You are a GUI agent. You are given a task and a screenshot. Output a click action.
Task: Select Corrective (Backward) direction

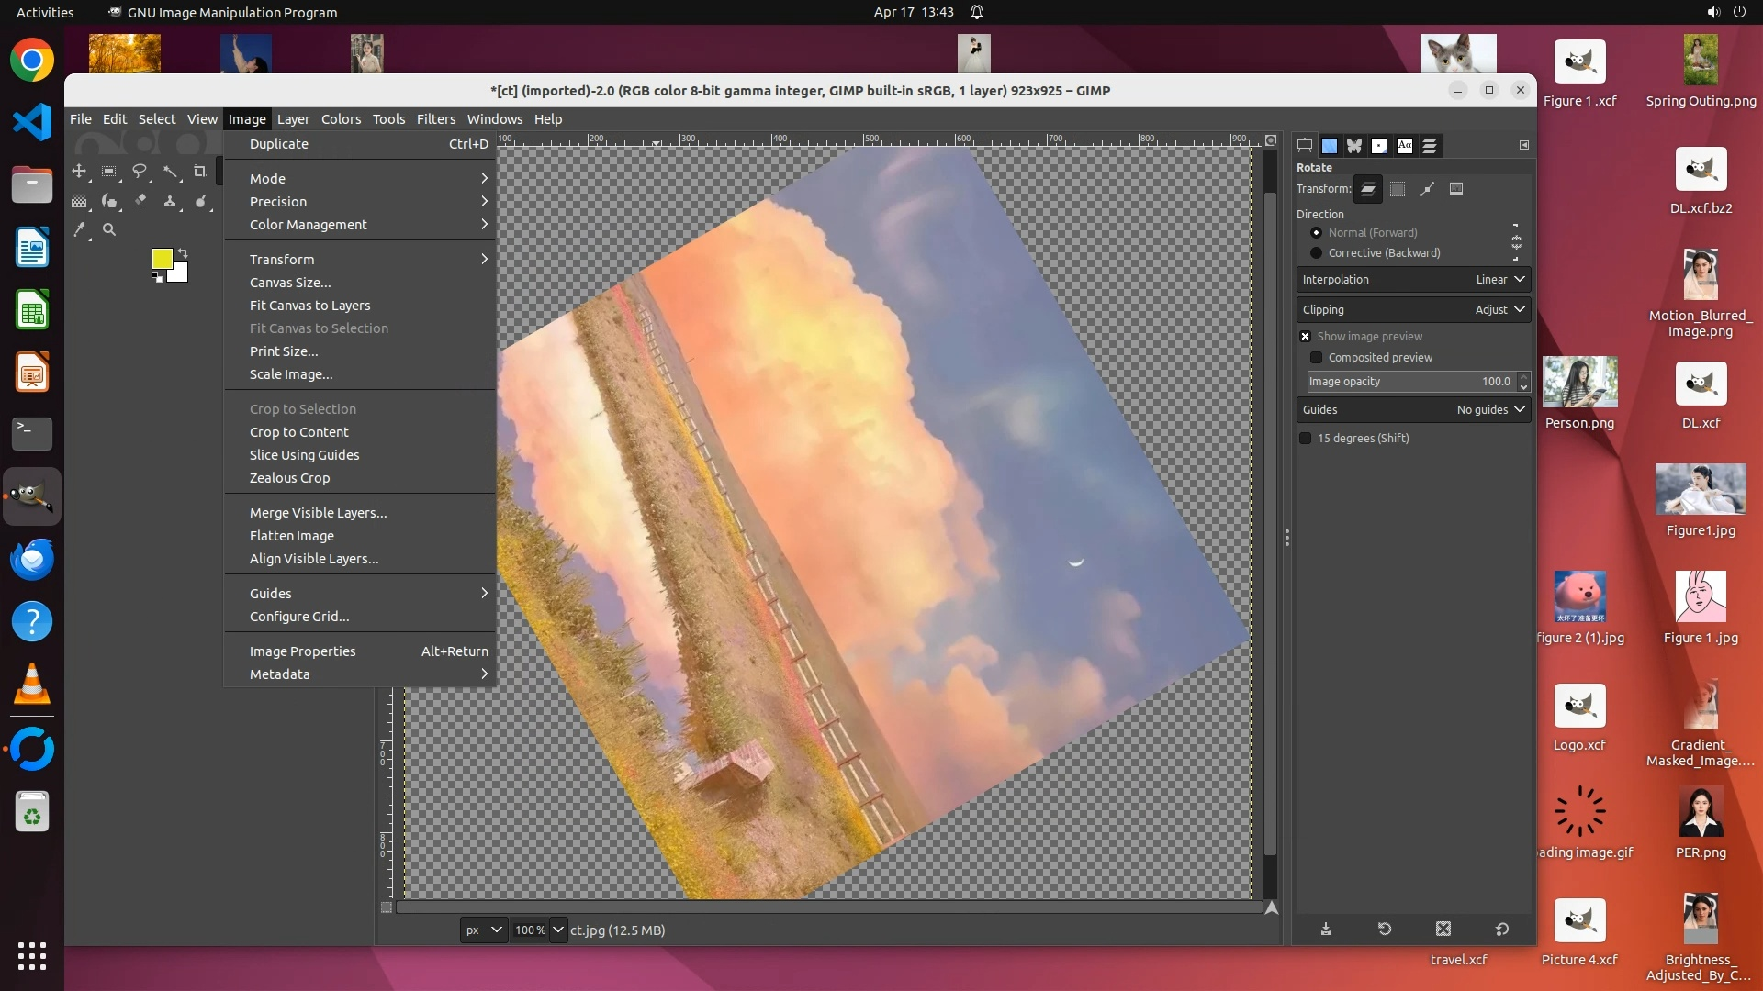[1317, 253]
